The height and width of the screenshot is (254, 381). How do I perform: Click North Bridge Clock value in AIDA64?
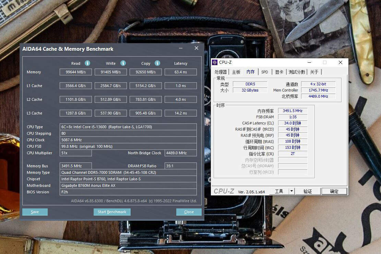coord(180,153)
